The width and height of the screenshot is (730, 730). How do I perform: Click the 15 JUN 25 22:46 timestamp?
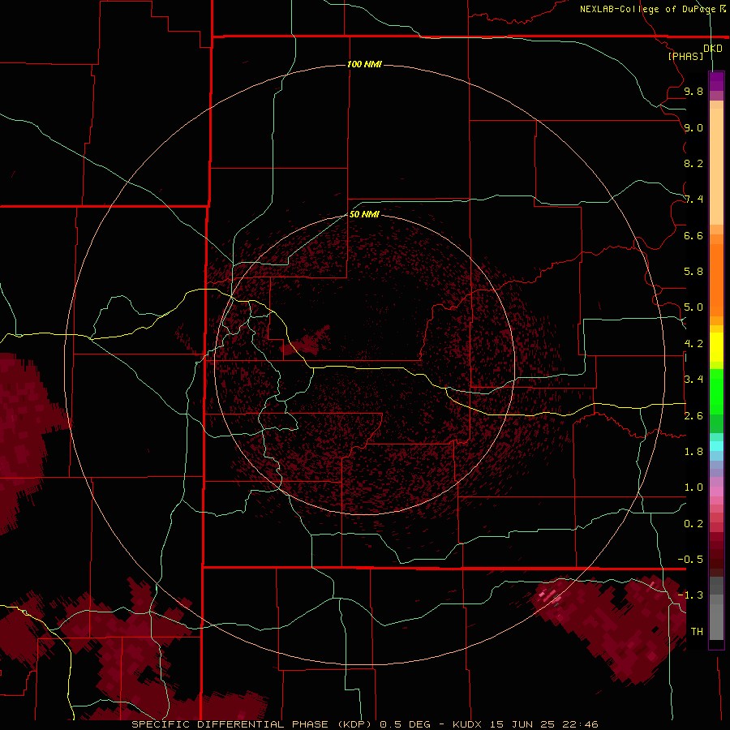(x=543, y=724)
